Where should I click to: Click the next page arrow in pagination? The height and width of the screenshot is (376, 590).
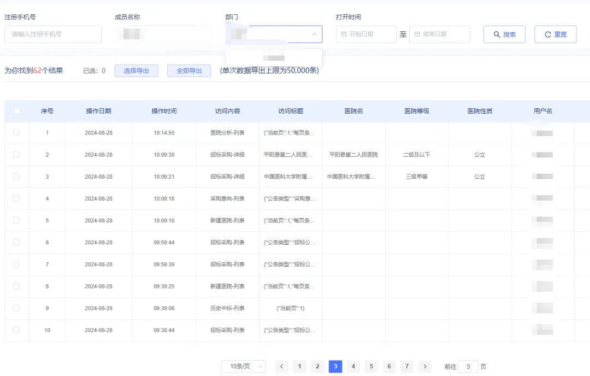point(425,366)
